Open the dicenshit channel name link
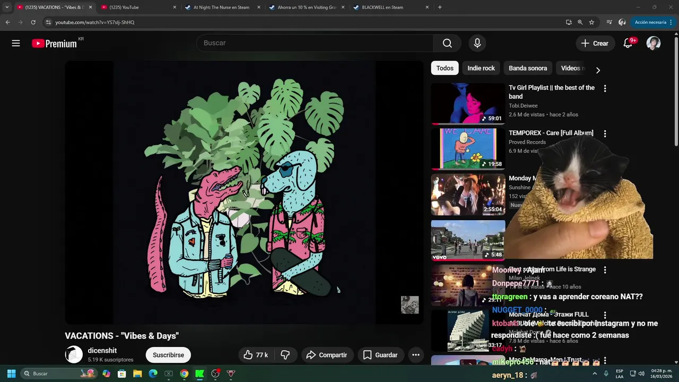 [x=102, y=351]
